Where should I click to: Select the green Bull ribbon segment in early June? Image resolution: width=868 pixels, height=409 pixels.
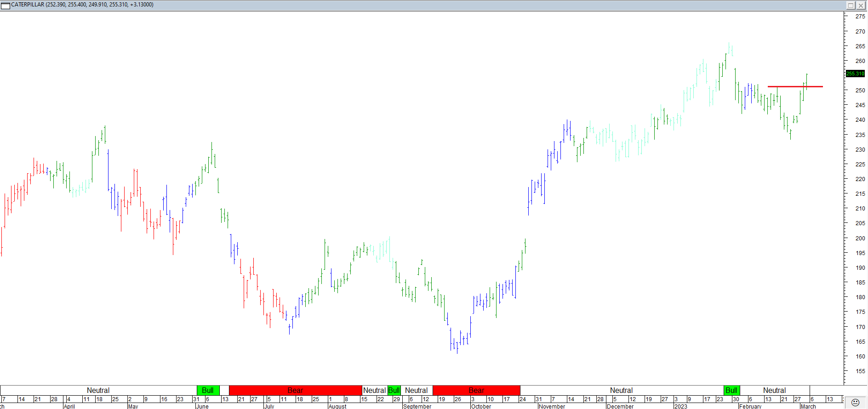click(208, 390)
